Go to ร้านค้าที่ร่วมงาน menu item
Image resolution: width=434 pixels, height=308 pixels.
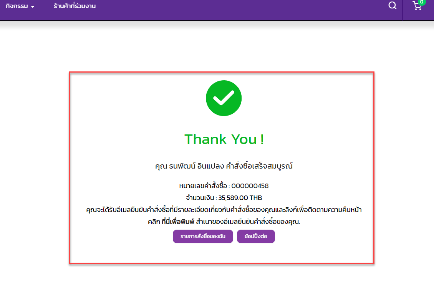[x=75, y=6]
